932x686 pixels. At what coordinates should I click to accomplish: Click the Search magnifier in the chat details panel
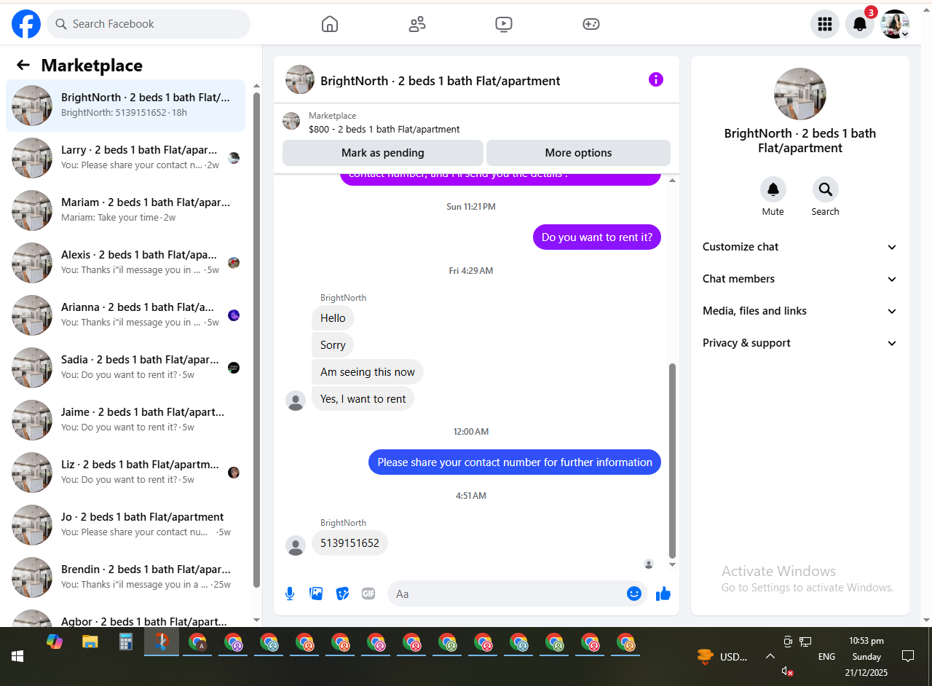825,190
